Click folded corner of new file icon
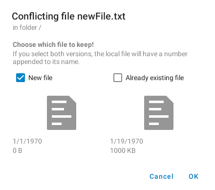 pyautogui.click(x=72, y=100)
